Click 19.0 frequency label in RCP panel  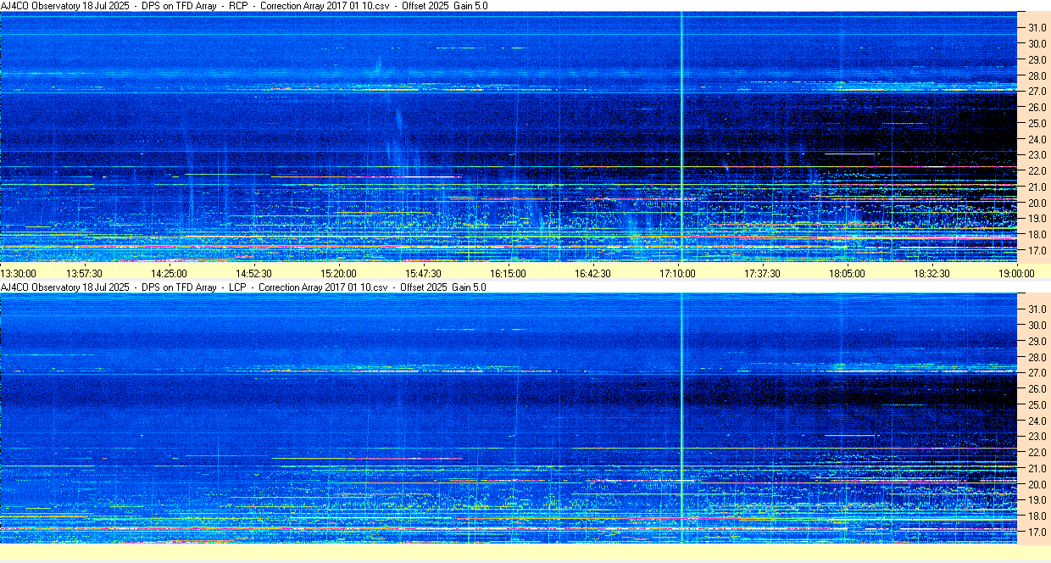[x=1037, y=219]
